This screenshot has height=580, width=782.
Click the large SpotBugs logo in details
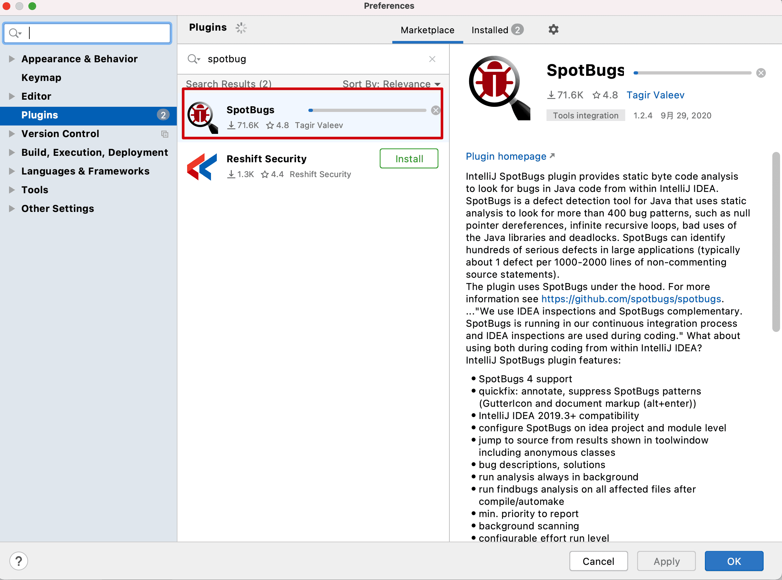499,88
